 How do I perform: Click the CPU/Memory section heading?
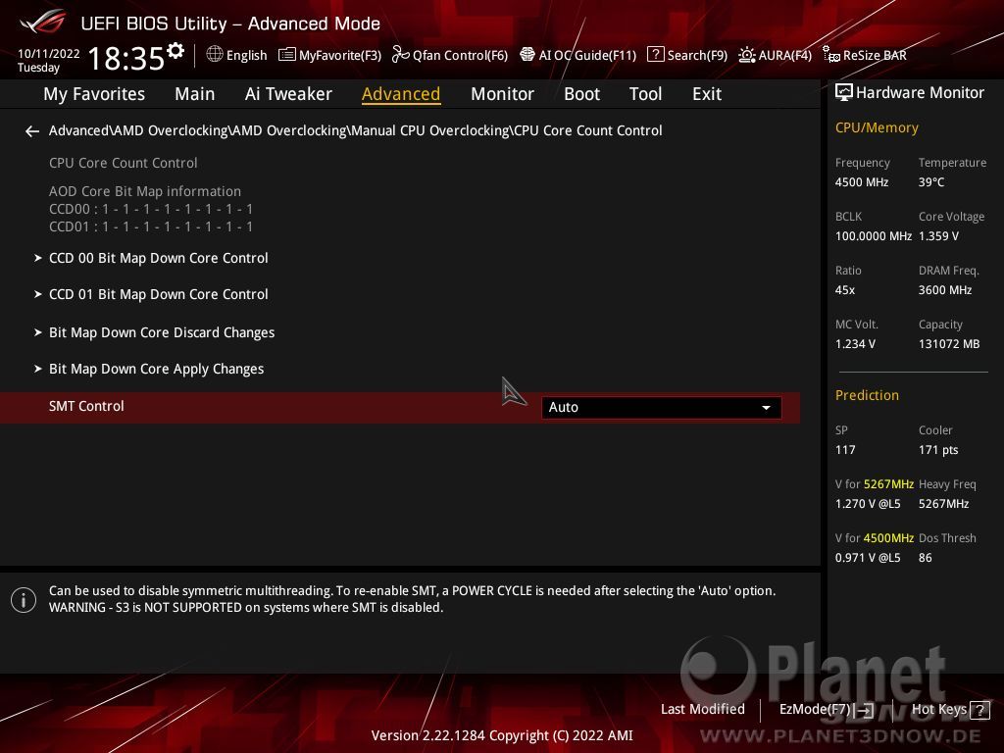click(877, 128)
